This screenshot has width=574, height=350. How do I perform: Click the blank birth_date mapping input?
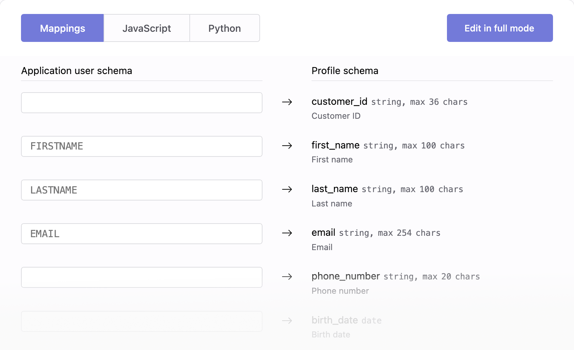141,321
